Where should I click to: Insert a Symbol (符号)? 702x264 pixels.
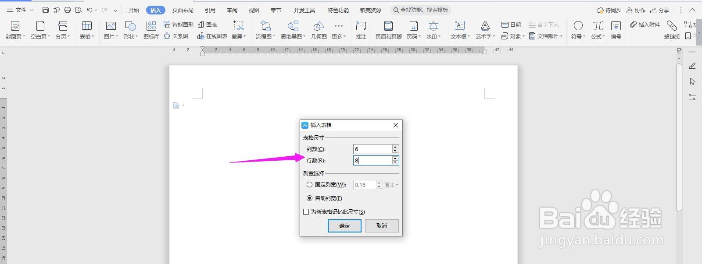pyautogui.click(x=578, y=30)
